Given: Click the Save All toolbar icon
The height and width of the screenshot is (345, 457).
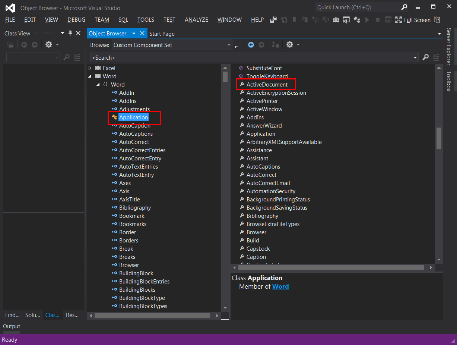Looking at the screenshot, I should pyautogui.click(x=274, y=20).
